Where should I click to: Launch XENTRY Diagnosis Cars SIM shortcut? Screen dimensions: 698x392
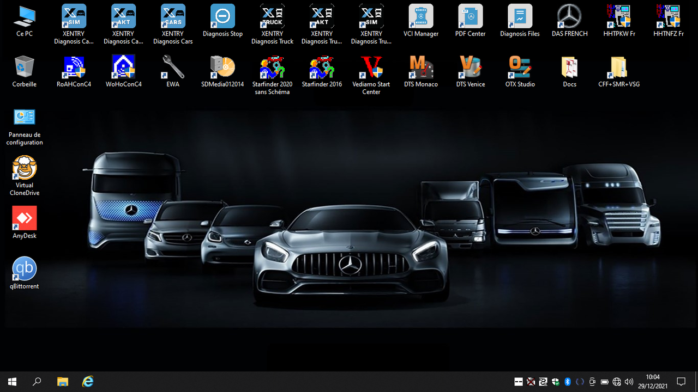point(74,24)
